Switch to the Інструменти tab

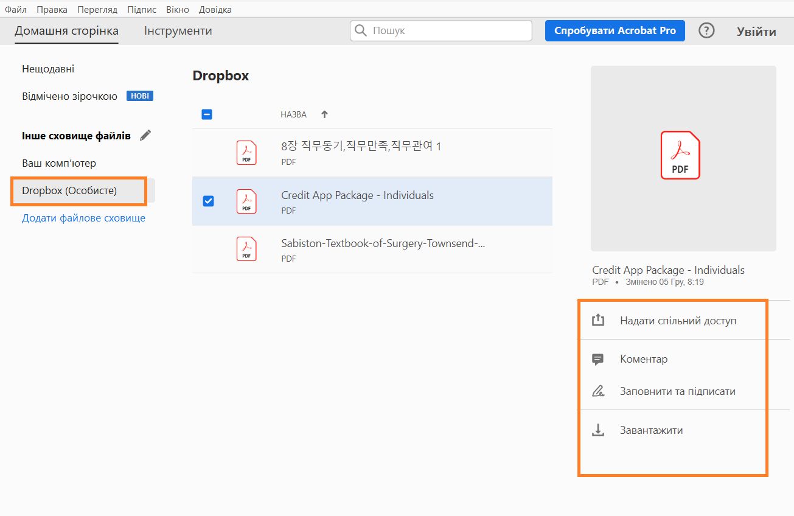point(178,31)
